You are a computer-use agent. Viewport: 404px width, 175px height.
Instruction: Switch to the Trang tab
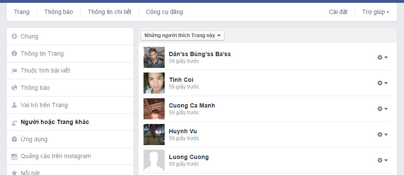tap(22, 12)
